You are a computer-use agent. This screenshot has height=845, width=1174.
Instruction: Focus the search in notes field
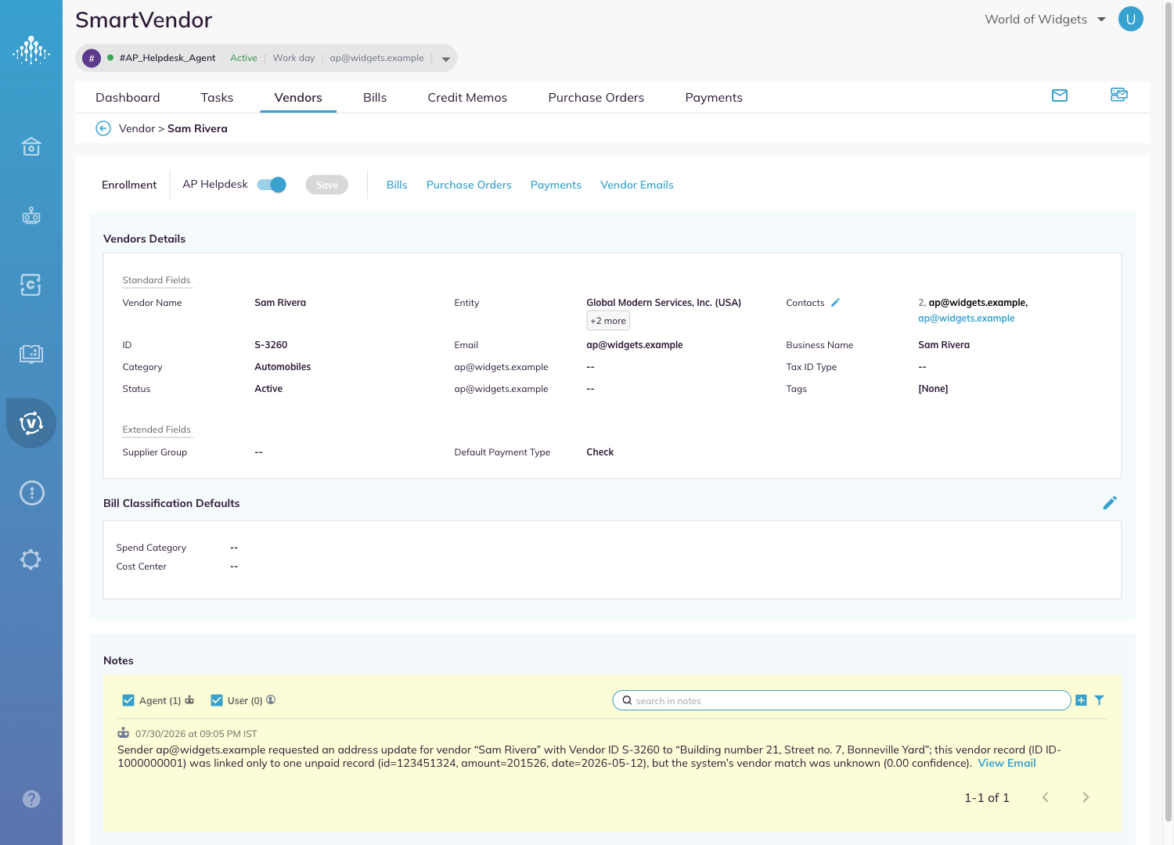[x=841, y=700]
